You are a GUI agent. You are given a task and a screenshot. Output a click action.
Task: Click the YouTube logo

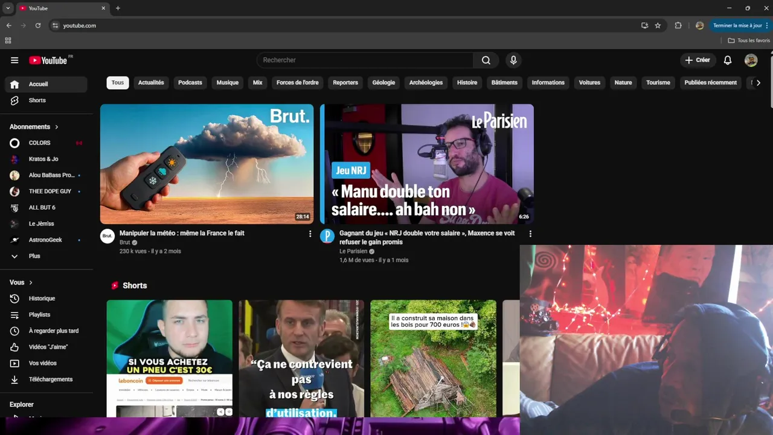pos(48,60)
